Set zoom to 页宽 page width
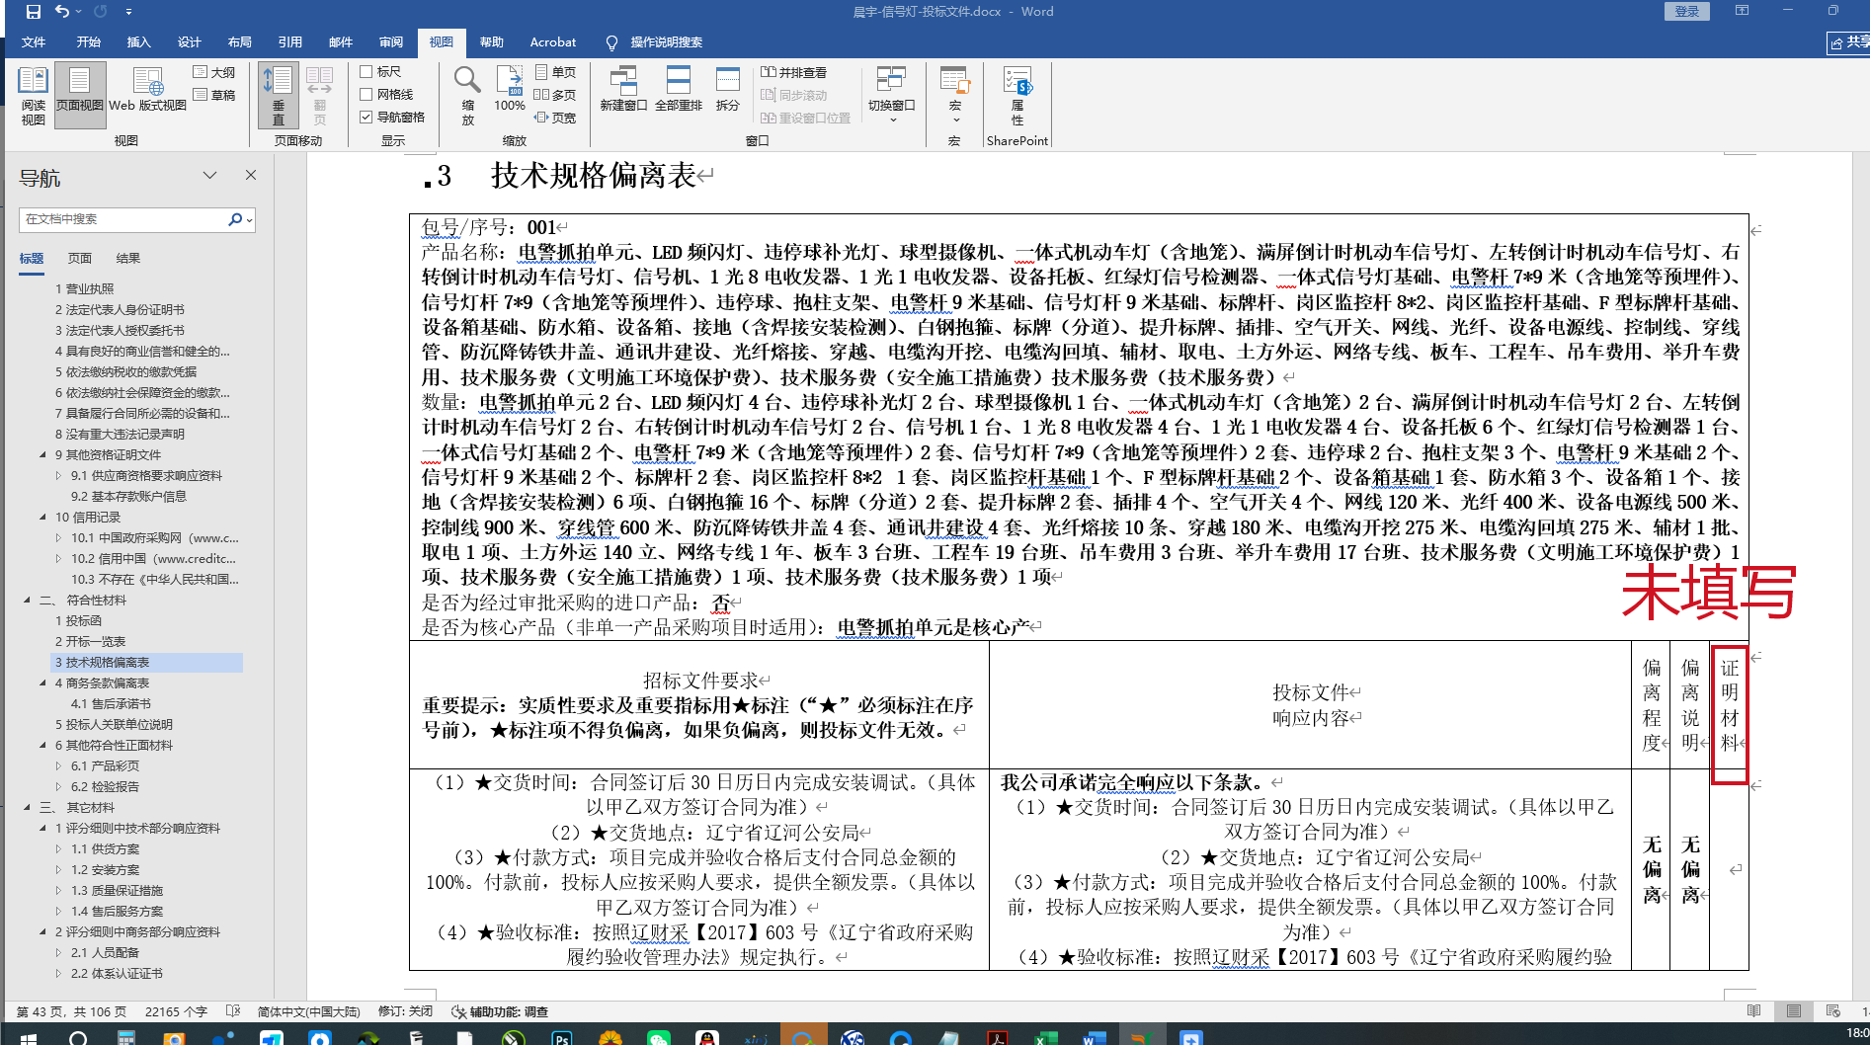The height and width of the screenshot is (1045, 1870). click(x=555, y=118)
